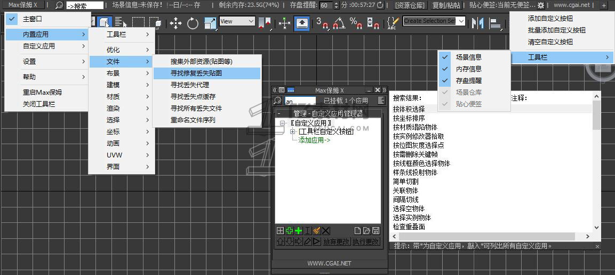615x275 pixels.
Task: Expand the 工具栏自定义按钮 tree node
Action: [x=292, y=131]
